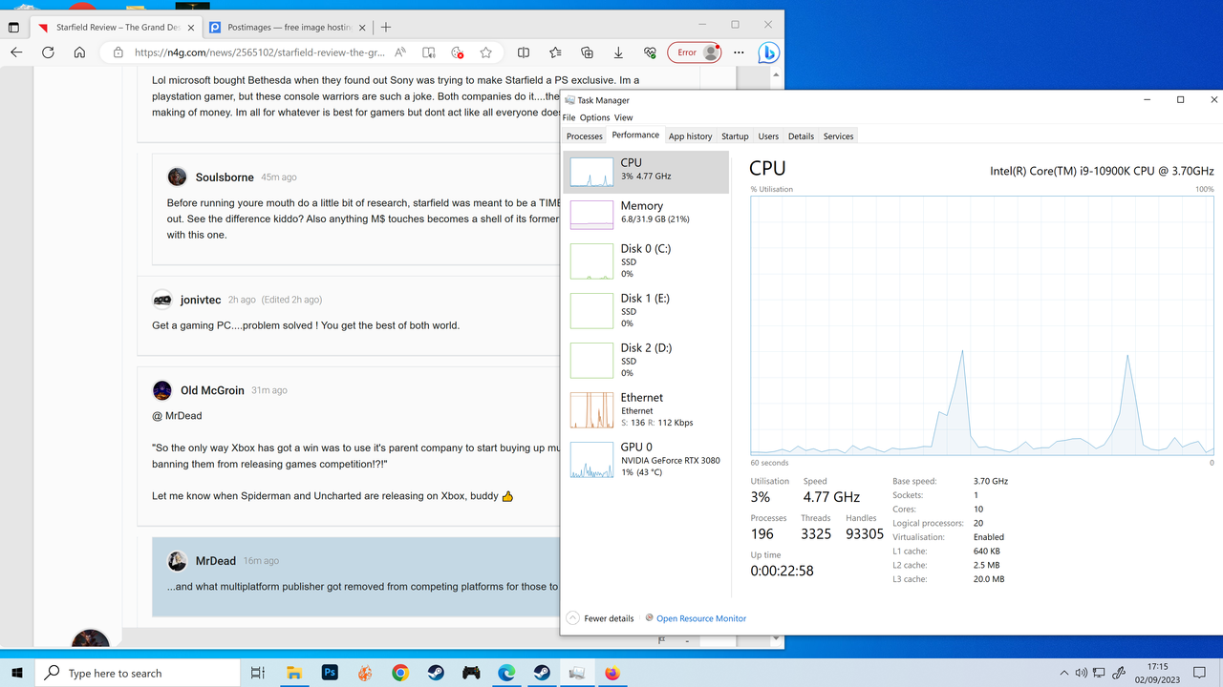Click the Open Resource Monitor link
Image resolution: width=1223 pixels, height=687 pixels.
point(700,618)
